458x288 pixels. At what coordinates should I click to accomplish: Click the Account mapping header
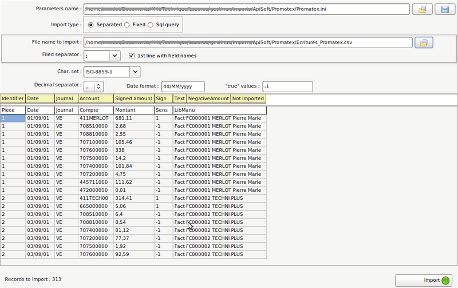click(x=96, y=98)
